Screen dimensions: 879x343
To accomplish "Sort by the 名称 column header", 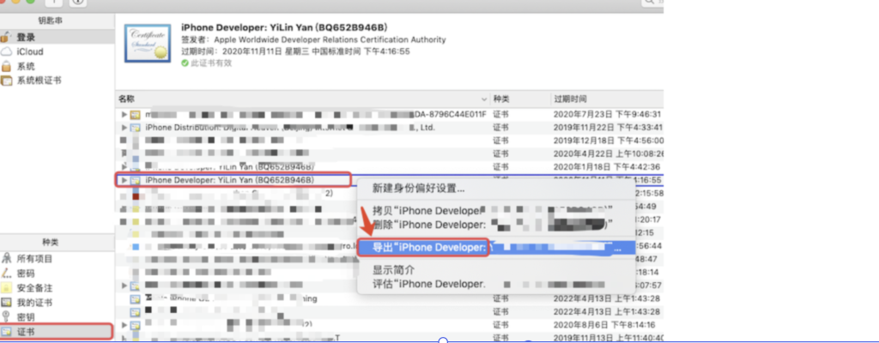I will coord(303,99).
